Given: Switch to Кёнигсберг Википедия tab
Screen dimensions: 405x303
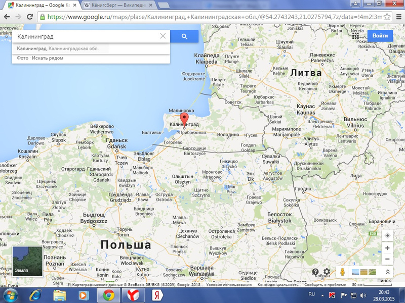Looking at the screenshot, I should pos(119,5).
